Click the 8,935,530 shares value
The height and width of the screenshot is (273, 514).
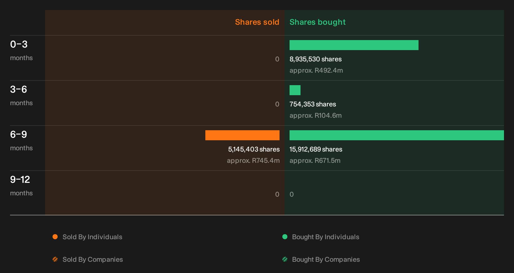[x=316, y=59]
